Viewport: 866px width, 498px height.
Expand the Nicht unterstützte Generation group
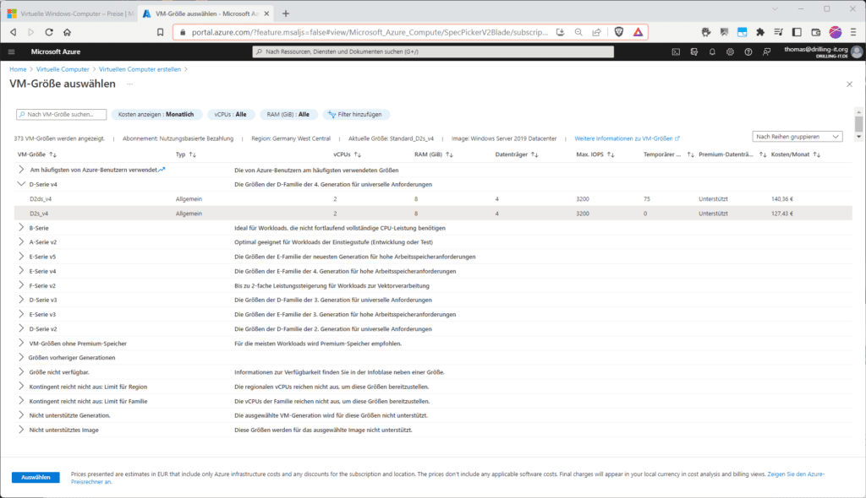point(21,415)
